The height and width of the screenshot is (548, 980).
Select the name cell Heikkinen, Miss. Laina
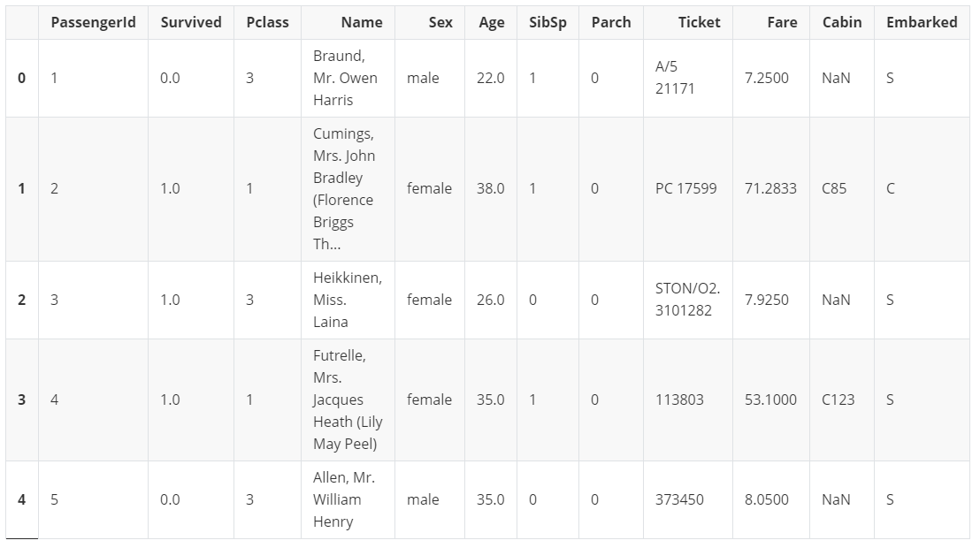pyautogui.click(x=348, y=300)
